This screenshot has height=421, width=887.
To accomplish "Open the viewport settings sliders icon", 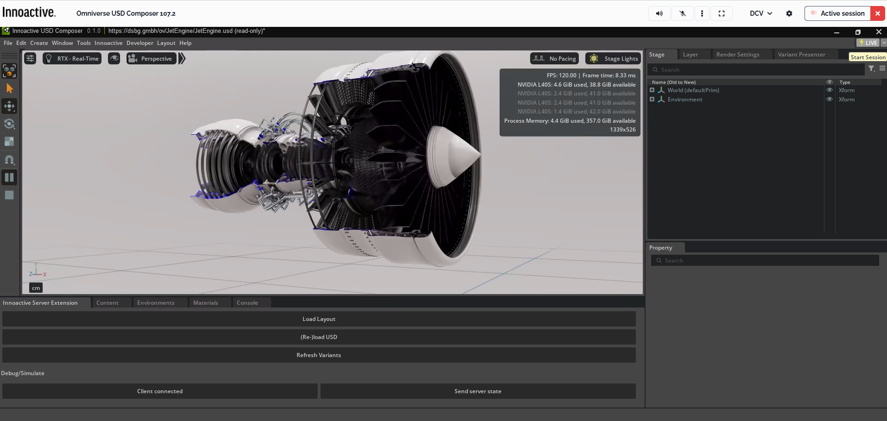I will tap(30, 58).
